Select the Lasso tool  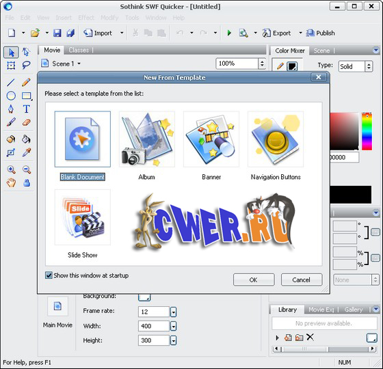(x=26, y=65)
